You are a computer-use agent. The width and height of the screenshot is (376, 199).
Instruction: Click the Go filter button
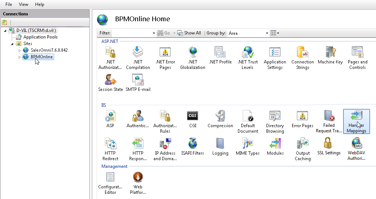tap(164, 33)
